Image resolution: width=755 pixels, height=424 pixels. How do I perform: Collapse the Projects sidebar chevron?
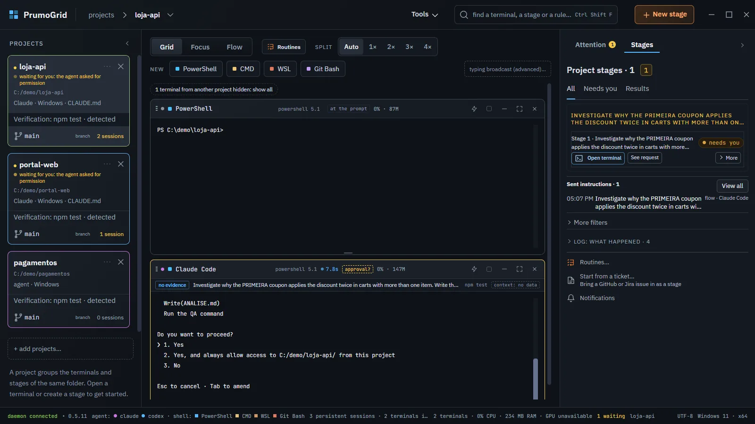[x=127, y=43]
